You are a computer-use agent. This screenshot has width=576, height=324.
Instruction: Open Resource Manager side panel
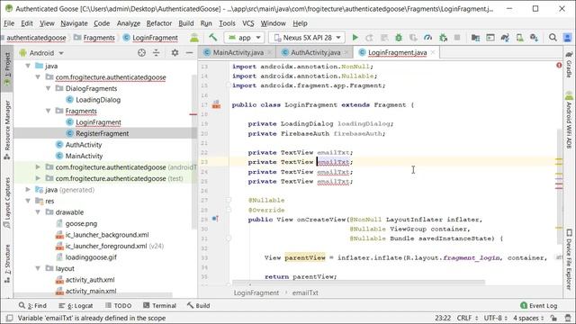pyautogui.click(x=7, y=130)
